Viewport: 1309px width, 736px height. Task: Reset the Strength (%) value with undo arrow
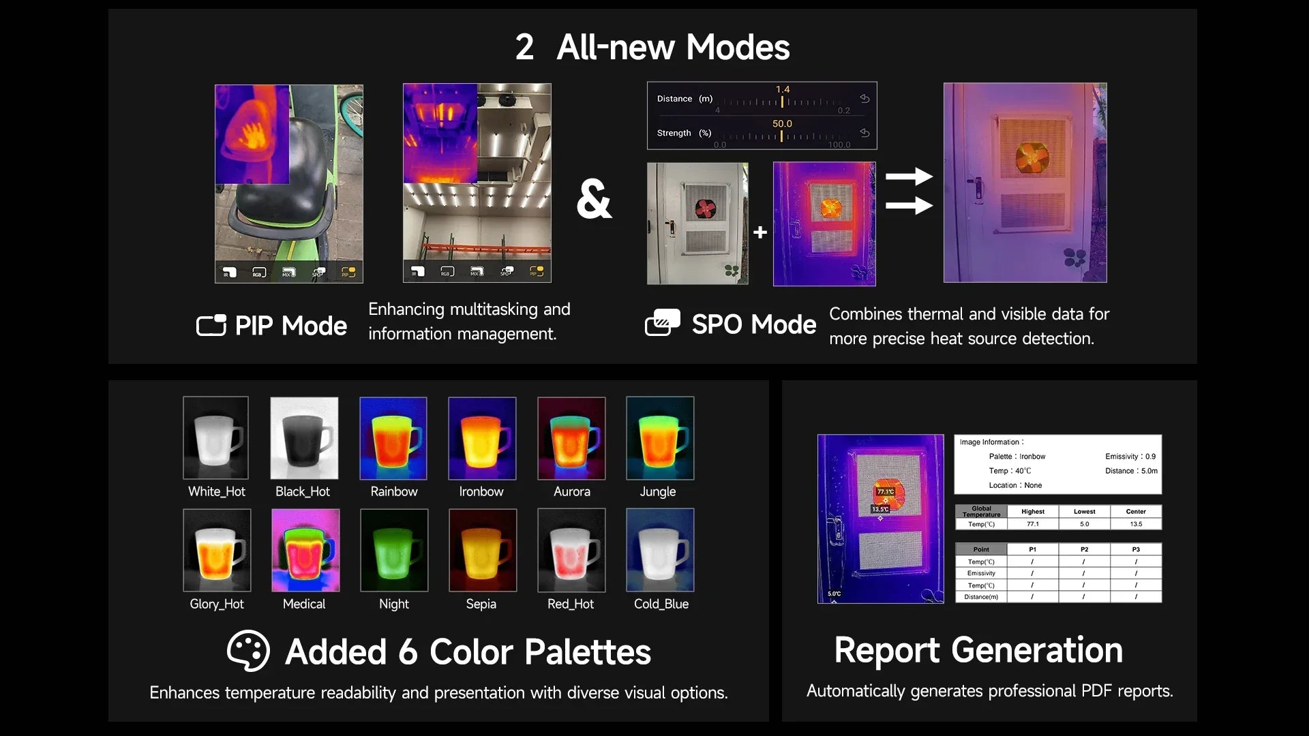click(x=864, y=133)
